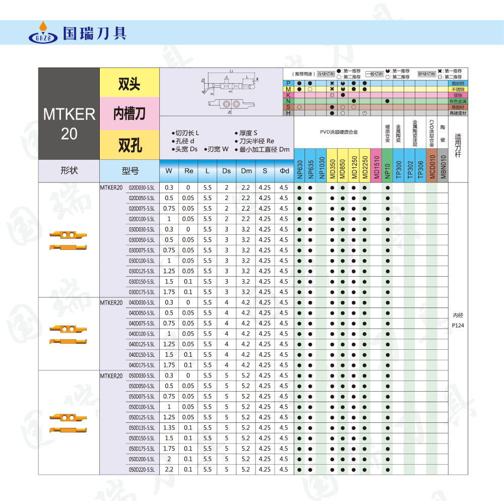Click the NP630 grade header
504x501 pixels.
(x=299, y=165)
